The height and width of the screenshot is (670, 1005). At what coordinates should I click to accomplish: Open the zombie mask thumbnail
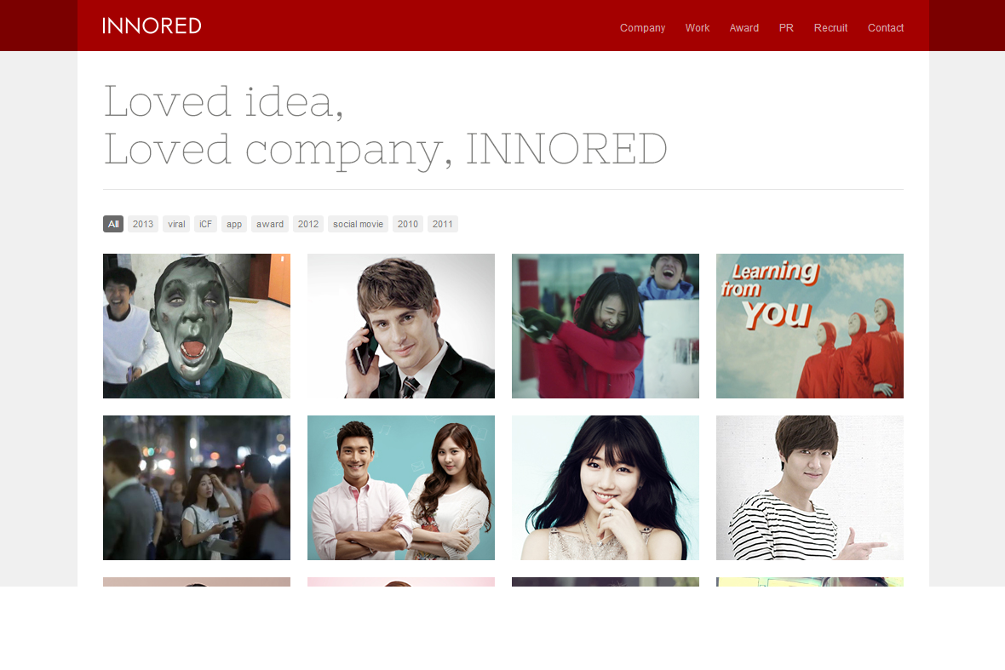coord(197,326)
